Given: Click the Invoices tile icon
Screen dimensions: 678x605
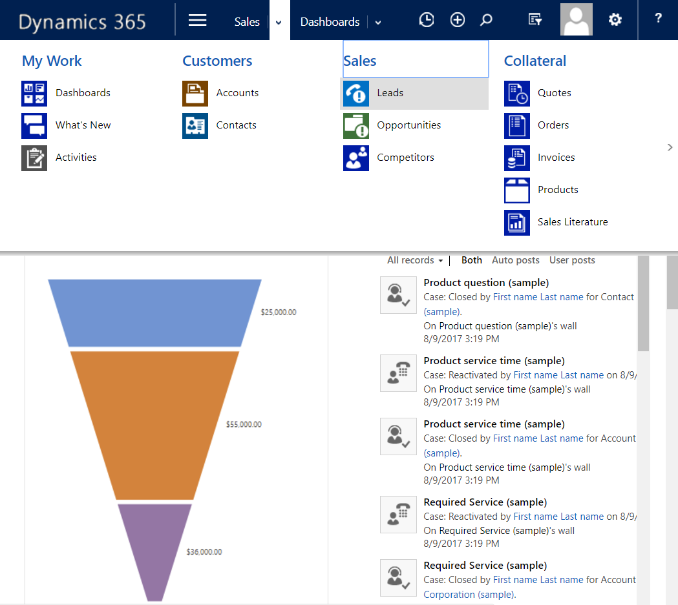Looking at the screenshot, I should 516,158.
